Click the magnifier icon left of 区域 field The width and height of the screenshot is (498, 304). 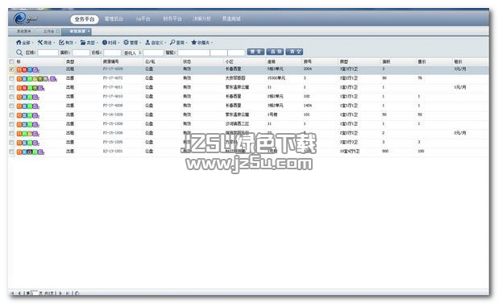click(x=19, y=52)
